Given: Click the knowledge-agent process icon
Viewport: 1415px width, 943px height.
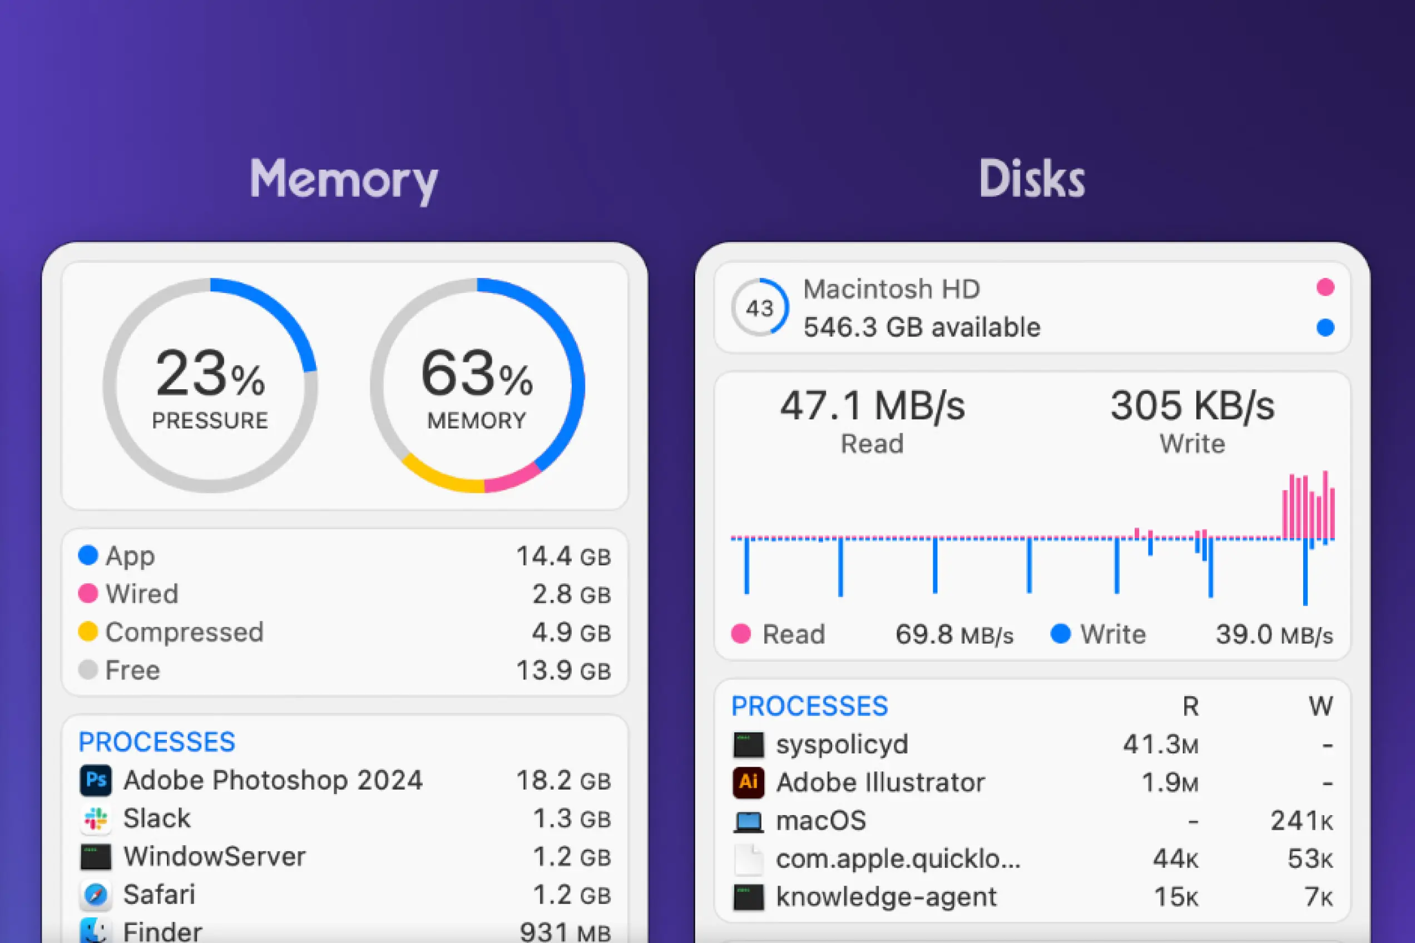Looking at the screenshot, I should [749, 897].
